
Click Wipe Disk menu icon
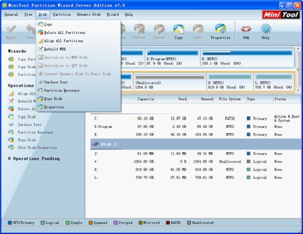(x=40, y=99)
